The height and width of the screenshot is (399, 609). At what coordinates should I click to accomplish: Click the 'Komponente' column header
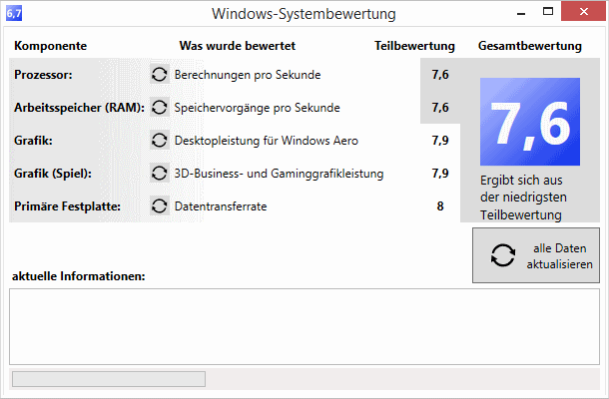pyautogui.click(x=51, y=46)
